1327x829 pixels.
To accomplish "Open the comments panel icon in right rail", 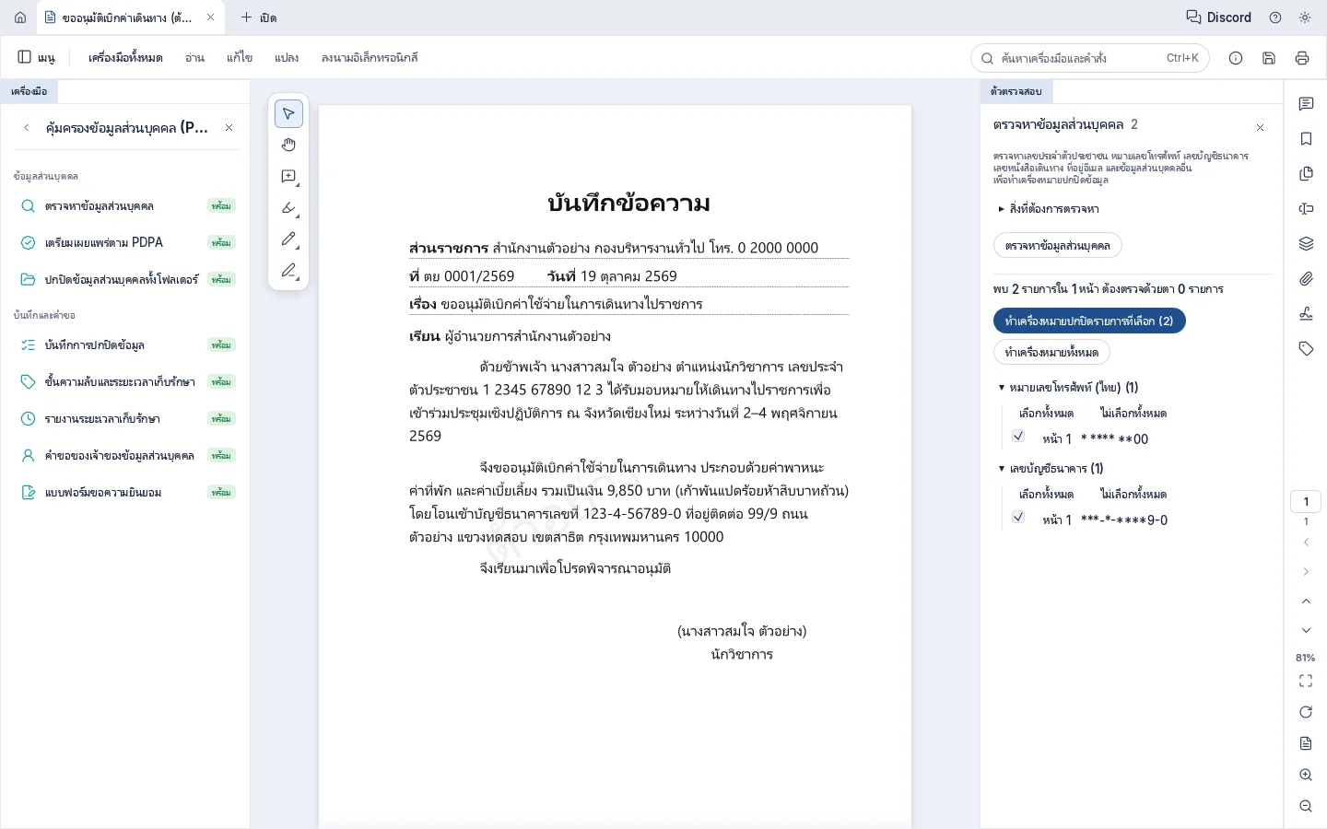I will click(x=1306, y=104).
